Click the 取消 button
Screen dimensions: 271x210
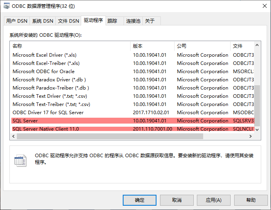click(x=176, y=200)
